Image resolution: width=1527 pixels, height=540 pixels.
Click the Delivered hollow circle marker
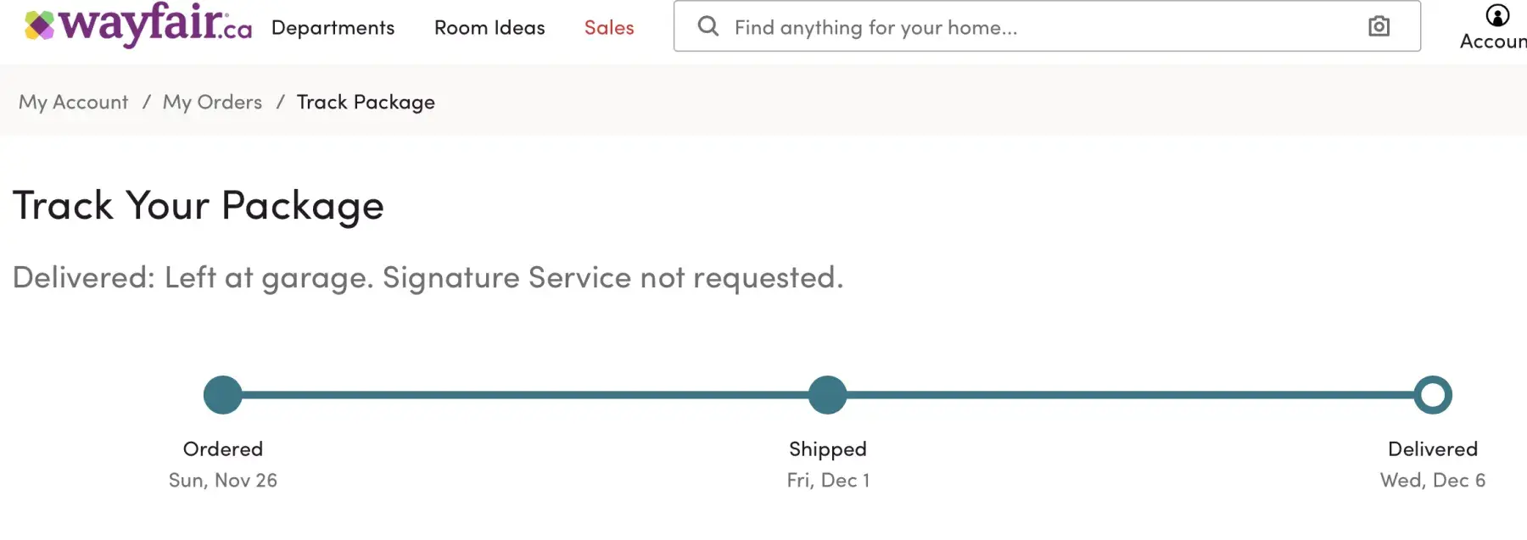click(1433, 395)
